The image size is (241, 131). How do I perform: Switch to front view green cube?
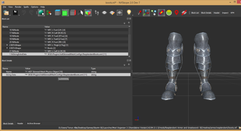click(x=65, y=13)
